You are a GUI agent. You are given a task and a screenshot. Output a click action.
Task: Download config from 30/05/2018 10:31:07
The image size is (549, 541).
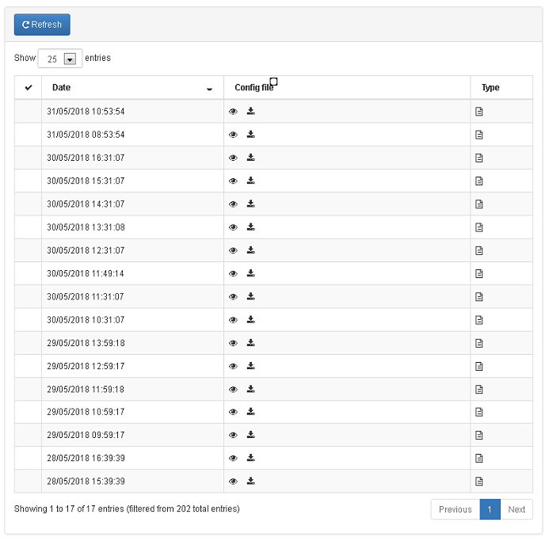click(x=250, y=319)
